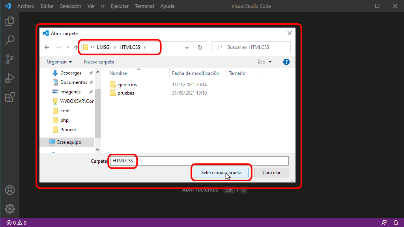The image size is (404, 227).
Task: Click the pruebas date 31/08/2021 19:10
Action: click(x=189, y=93)
